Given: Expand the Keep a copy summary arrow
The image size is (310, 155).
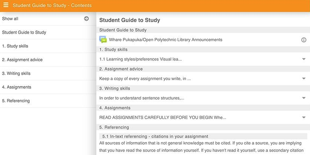Looking at the screenshot, I should point(304,79).
